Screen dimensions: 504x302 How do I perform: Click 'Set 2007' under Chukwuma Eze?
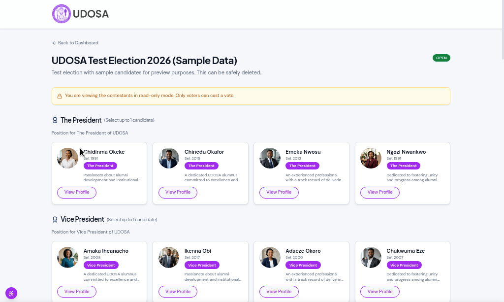(x=395, y=258)
